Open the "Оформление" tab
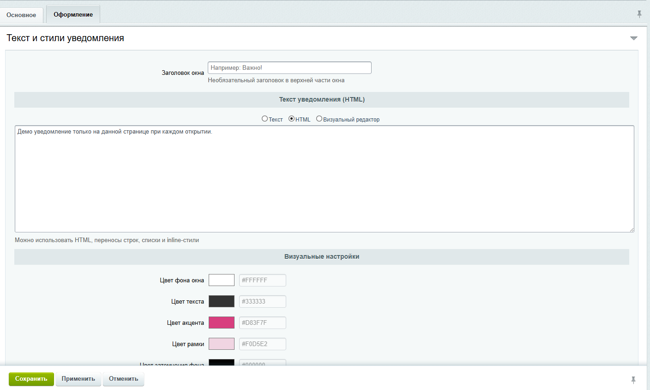The height and width of the screenshot is (390, 650). [73, 14]
